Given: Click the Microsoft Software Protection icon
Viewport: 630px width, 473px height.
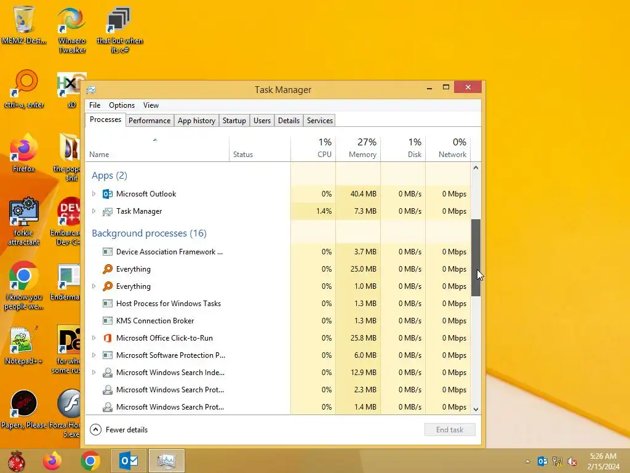Looking at the screenshot, I should click(107, 355).
